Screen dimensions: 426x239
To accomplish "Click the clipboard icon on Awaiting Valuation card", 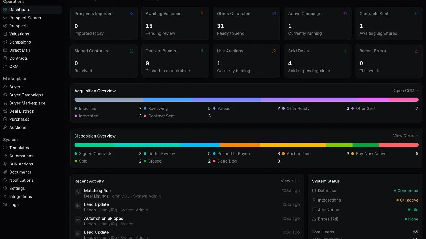I will click(x=203, y=14).
